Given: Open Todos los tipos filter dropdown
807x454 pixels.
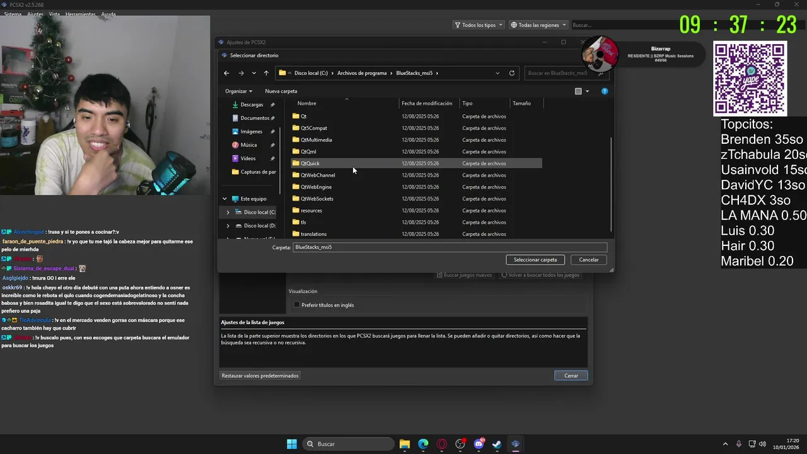Looking at the screenshot, I should (x=479, y=25).
